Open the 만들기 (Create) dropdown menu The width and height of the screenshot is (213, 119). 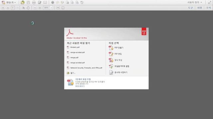pyautogui.click(x=9, y=2)
